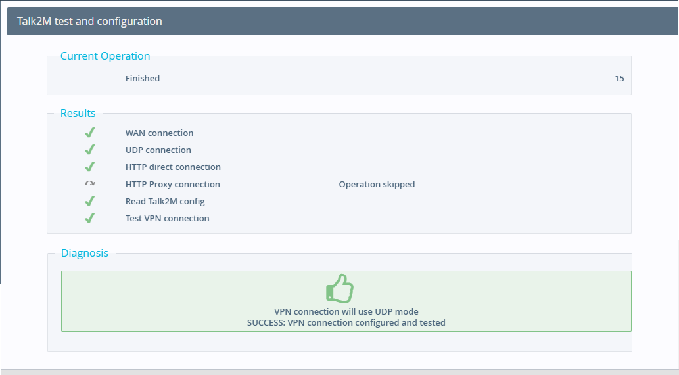Viewport: 679px width, 375px height.
Task: Click the UDP connection green checkmark
Action: coord(89,150)
